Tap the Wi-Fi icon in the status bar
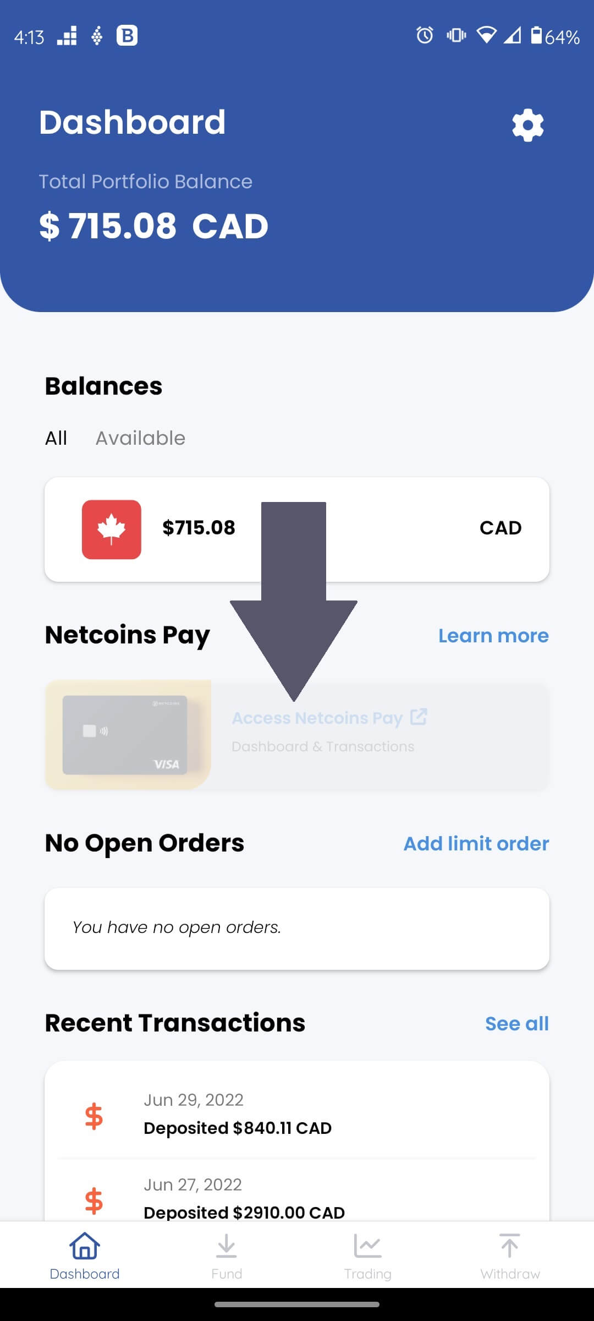The image size is (594, 1321). (x=486, y=36)
